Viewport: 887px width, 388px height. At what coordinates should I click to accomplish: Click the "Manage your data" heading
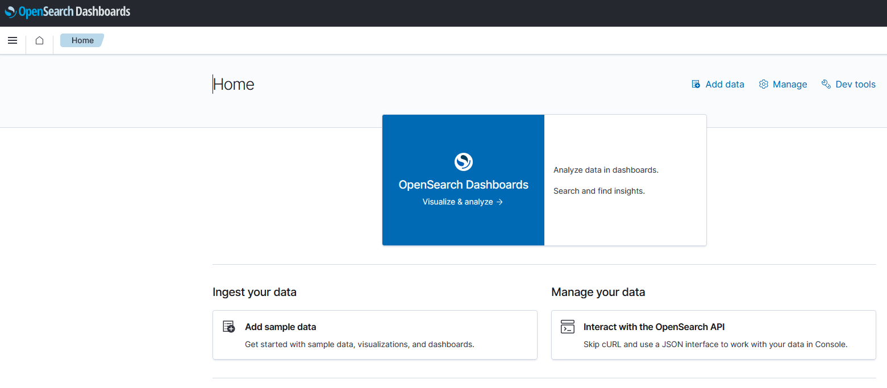pyautogui.click(x=598, y=292)
